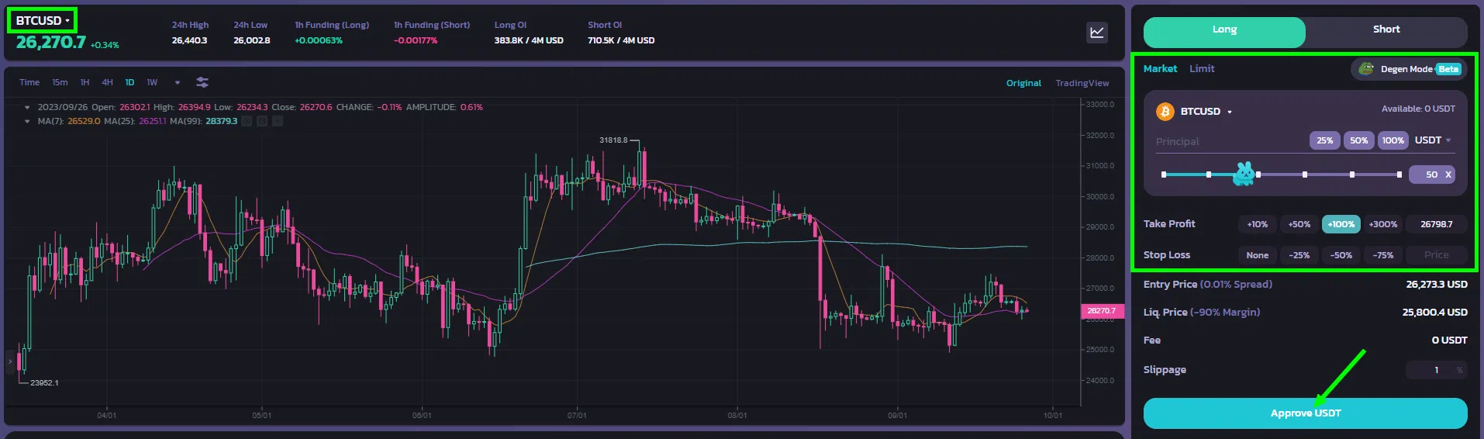Screen dimensions: 1484x439
Task: Set Take Profit to +300%
Action: tap(1382, 224)
